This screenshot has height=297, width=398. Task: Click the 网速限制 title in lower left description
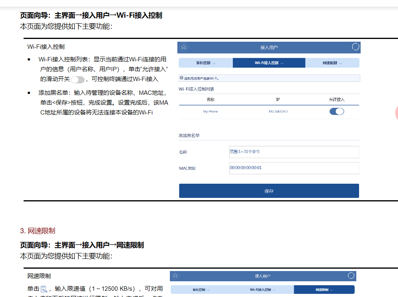click(39, 276)
